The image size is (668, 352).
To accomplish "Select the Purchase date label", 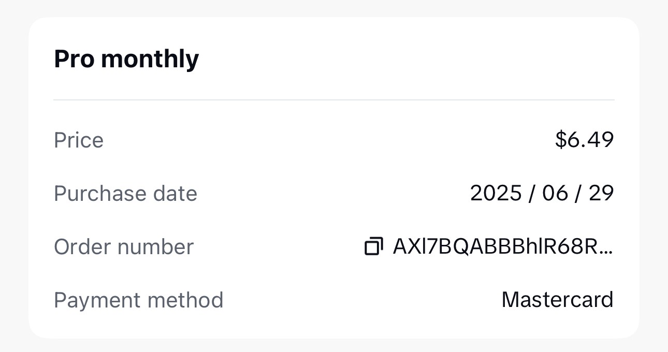I will (x=125, y=194).
